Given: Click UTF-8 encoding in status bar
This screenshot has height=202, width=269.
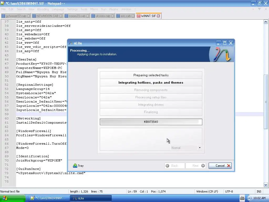Looking at the screenshot, I should point(229,191).
